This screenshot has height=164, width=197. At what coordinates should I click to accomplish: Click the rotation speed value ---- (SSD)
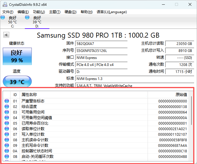pyautogui.click(x=180, y=58)
